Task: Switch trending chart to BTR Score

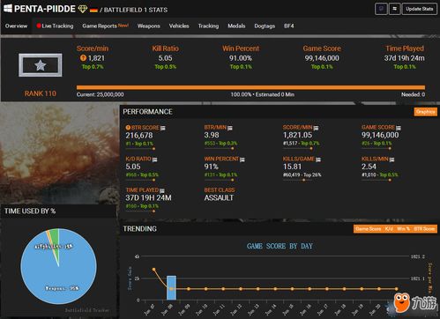Action: (x=424, y=229)
